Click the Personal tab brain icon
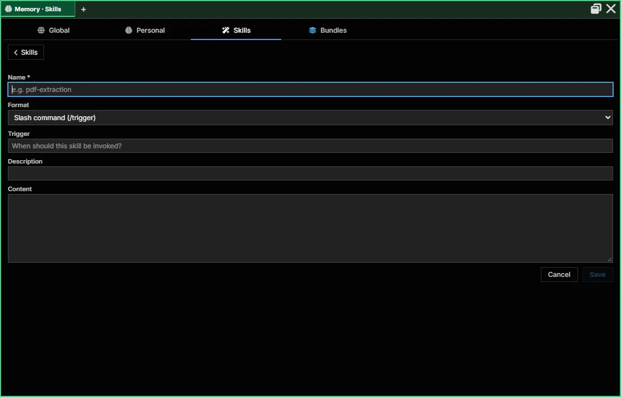The width and height of the screenshot is (621, 397). [128, 30]
